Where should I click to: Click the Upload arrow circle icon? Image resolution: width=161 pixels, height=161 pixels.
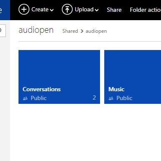point(67,9)
